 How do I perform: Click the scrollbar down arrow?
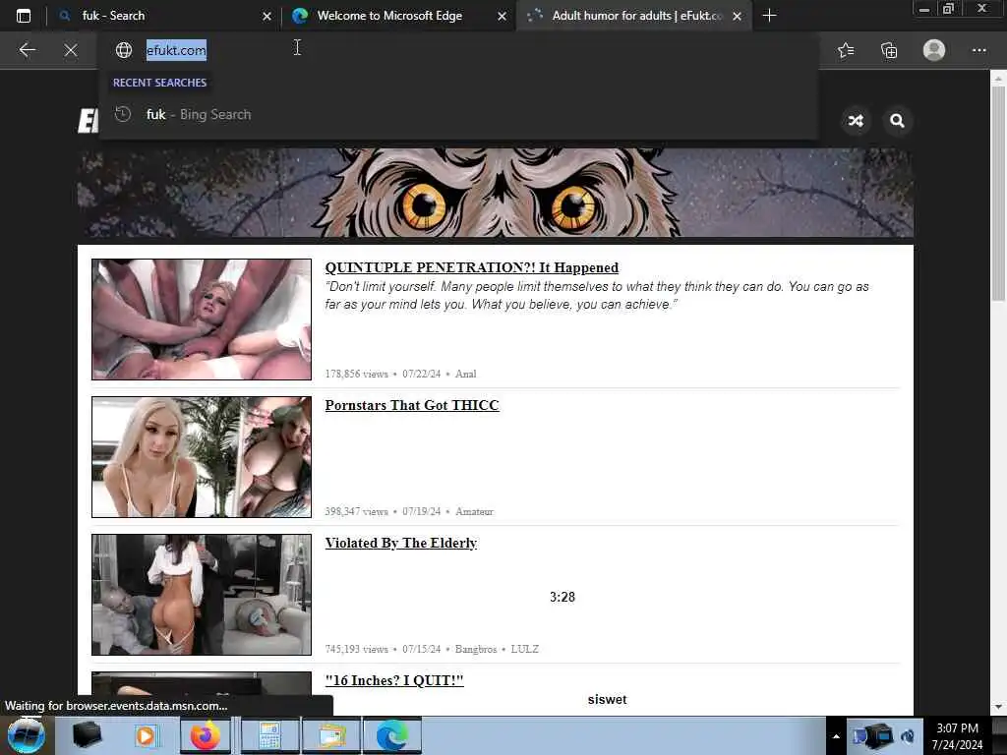tap(998, 708)
